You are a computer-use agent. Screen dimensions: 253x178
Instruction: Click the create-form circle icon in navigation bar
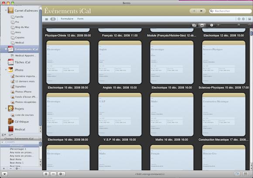coord(239,19)
